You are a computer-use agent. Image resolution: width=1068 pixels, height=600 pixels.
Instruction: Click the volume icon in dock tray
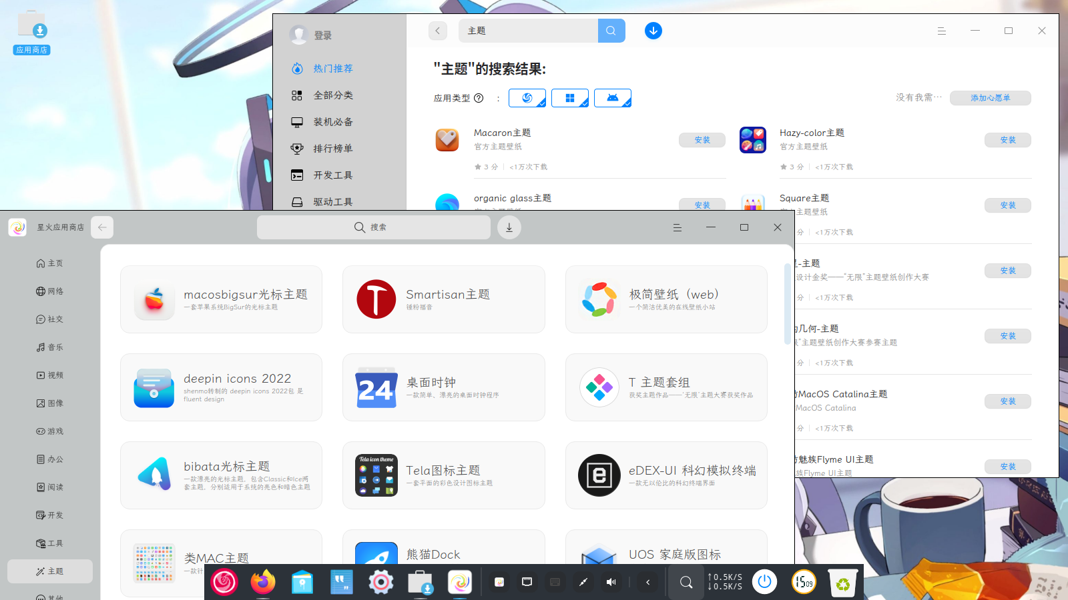611,582
